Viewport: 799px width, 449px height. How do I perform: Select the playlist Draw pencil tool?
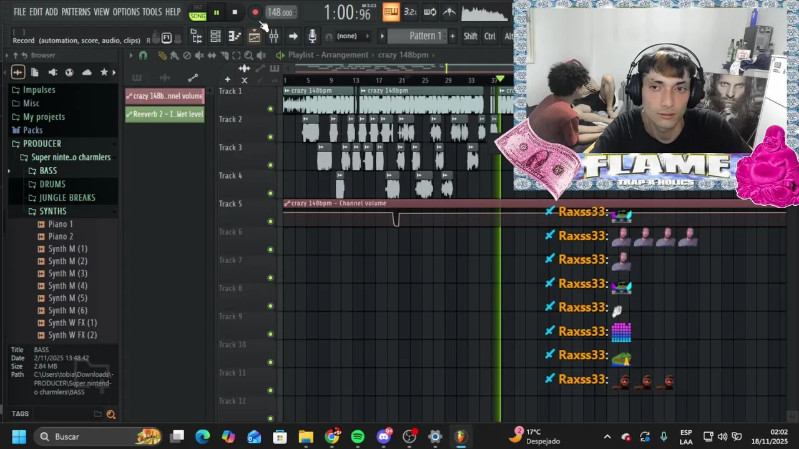point(162,56)
